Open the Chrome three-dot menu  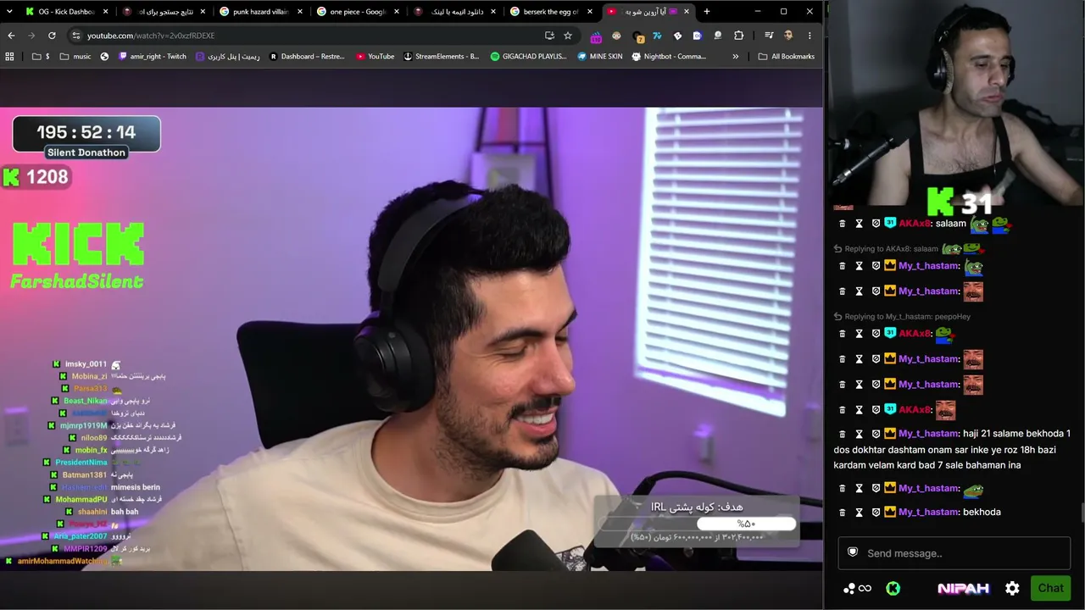pos(810,36)
